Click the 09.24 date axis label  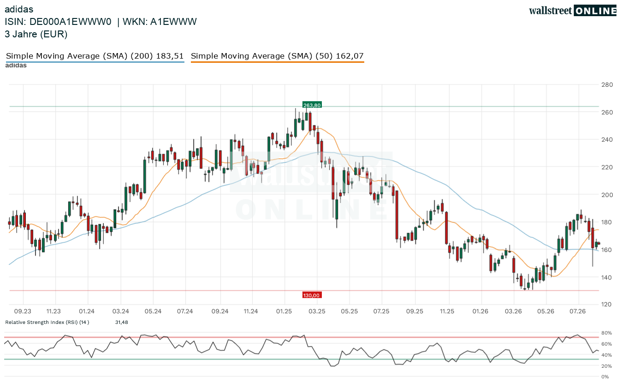(x=220, y=311)
